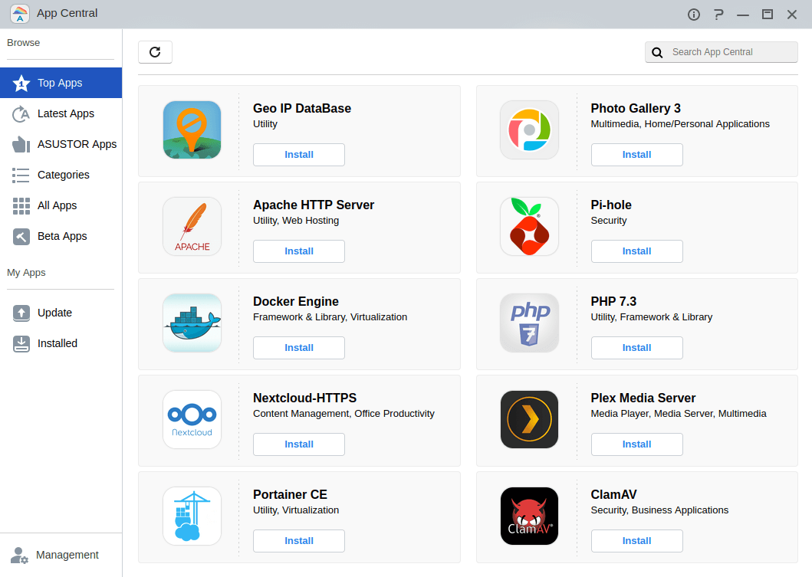Open the Beta Apps section
This screenshot has height=577, width=812.
tap(61, 236)
